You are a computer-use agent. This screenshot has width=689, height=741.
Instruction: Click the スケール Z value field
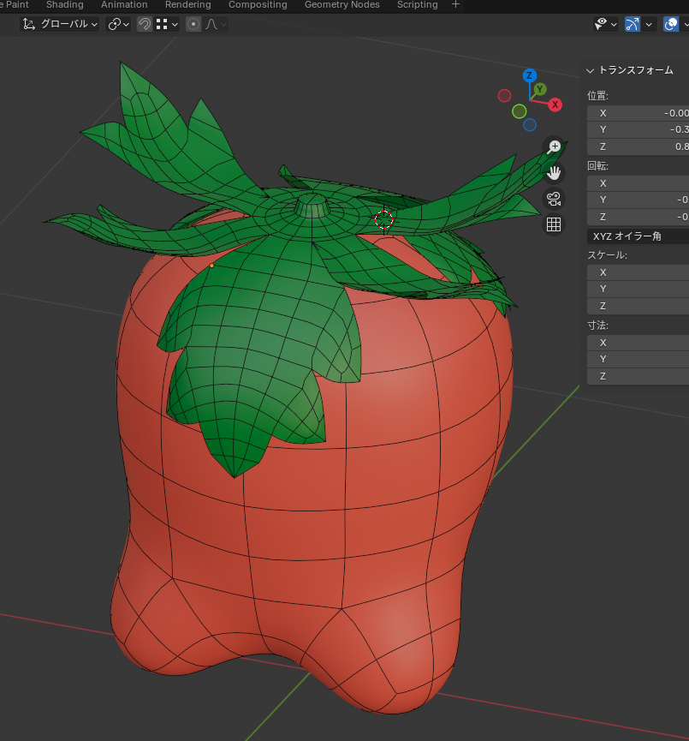coord(638,306)
